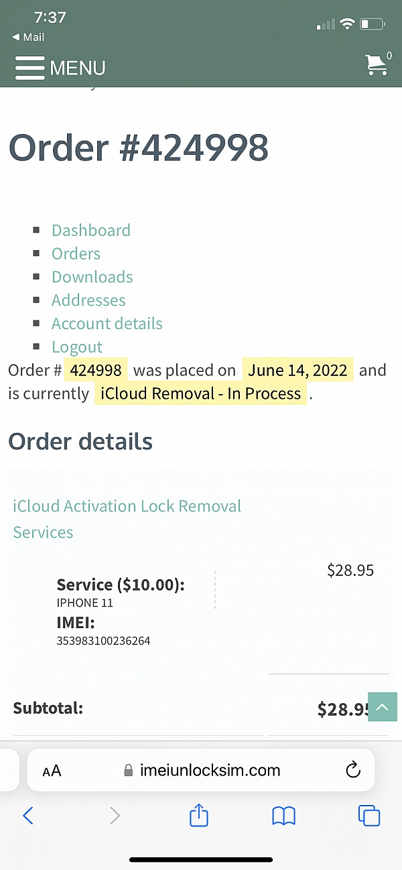This screenshot has width=402, height=870.
Task: Open the Safari tabs overview icon
Action: (369, 816)
